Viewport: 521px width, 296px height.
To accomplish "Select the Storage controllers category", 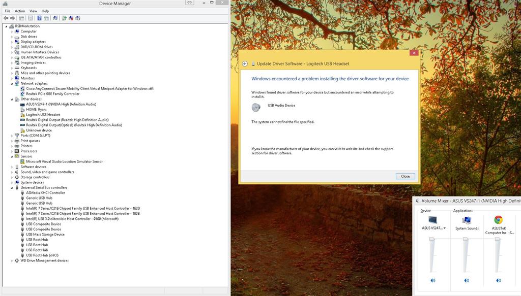I will click(x=35, y=177).
